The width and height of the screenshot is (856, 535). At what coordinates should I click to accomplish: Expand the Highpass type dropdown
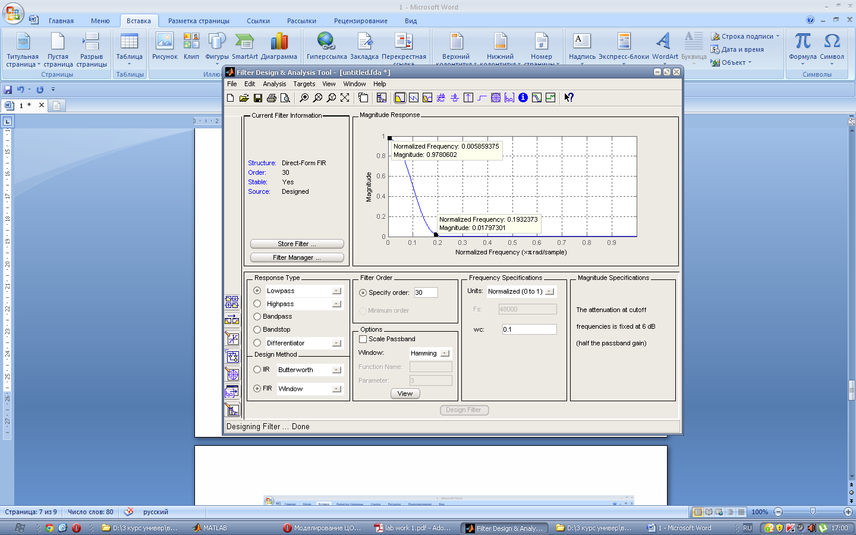336,304
